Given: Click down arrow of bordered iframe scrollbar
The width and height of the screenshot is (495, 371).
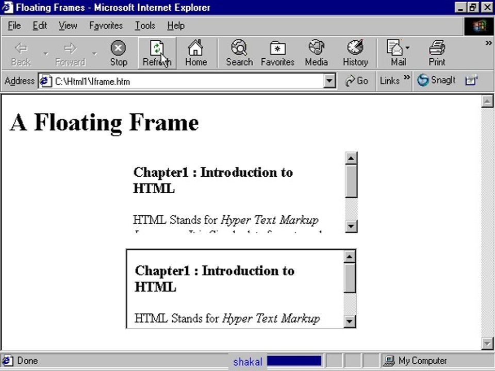Looking at the screenshot, I should [x=350, y=322].
